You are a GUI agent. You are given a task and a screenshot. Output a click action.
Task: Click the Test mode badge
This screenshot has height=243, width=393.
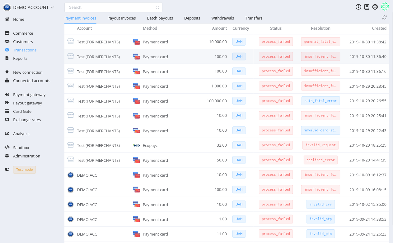click(24, 170)
